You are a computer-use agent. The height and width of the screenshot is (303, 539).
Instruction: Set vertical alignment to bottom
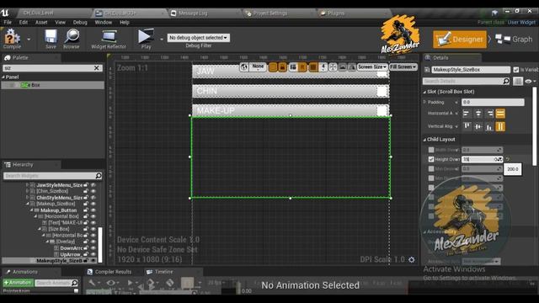pos(489,126)
